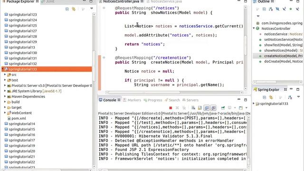Select springtutorial14 project
The width and height of the screenshot is (304, 171).
click(19, 123)
